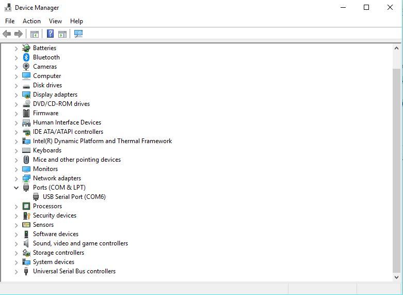Screen dimensions: 403x295
Task: Click the Forward arrow in the toolbar
Action: pyautogui.click(x=19, y=34)
